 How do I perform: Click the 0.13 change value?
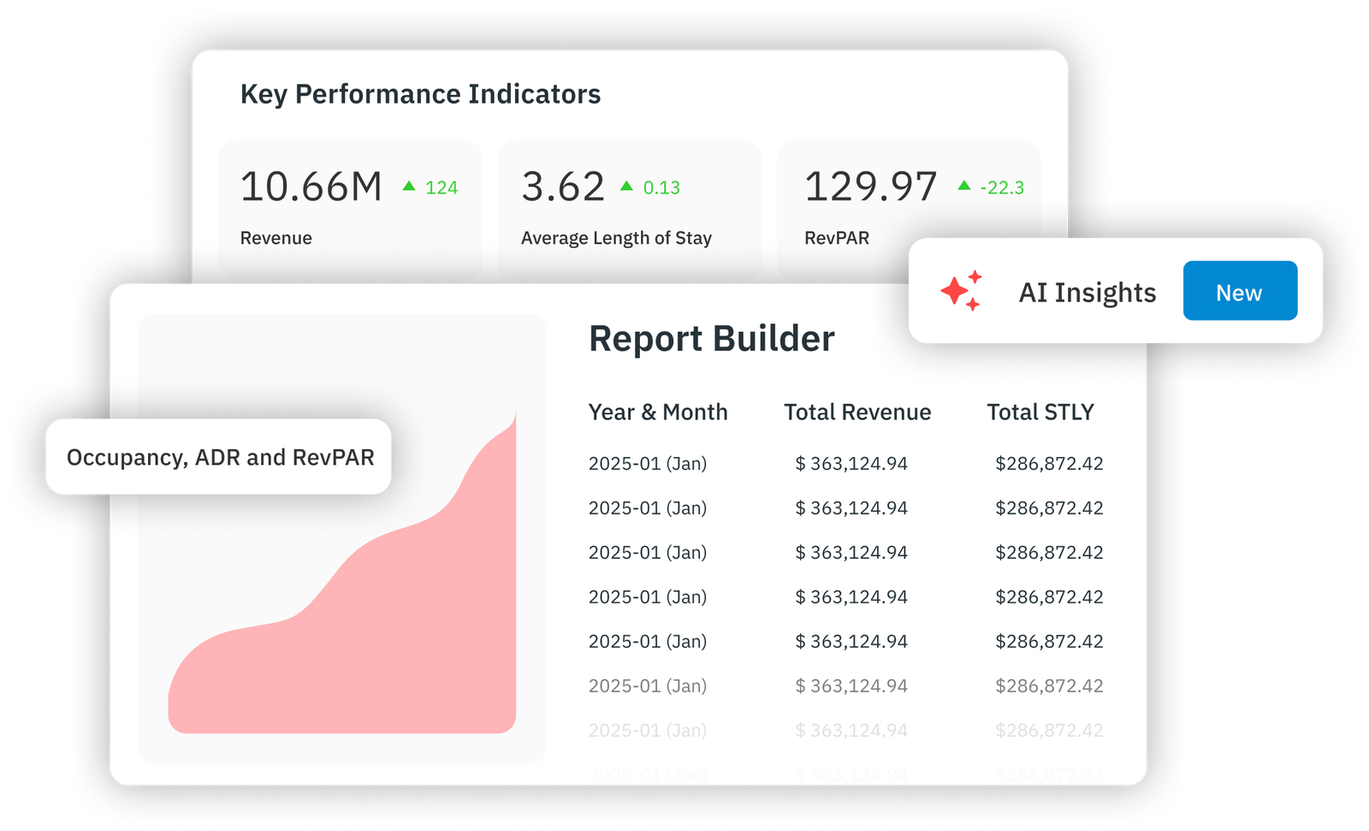pyautogui.click(x=661, y=187)
